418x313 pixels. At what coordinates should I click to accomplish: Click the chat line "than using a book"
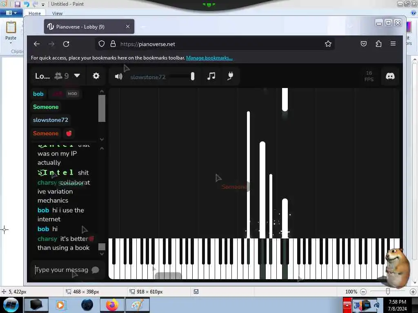point(63,248)
